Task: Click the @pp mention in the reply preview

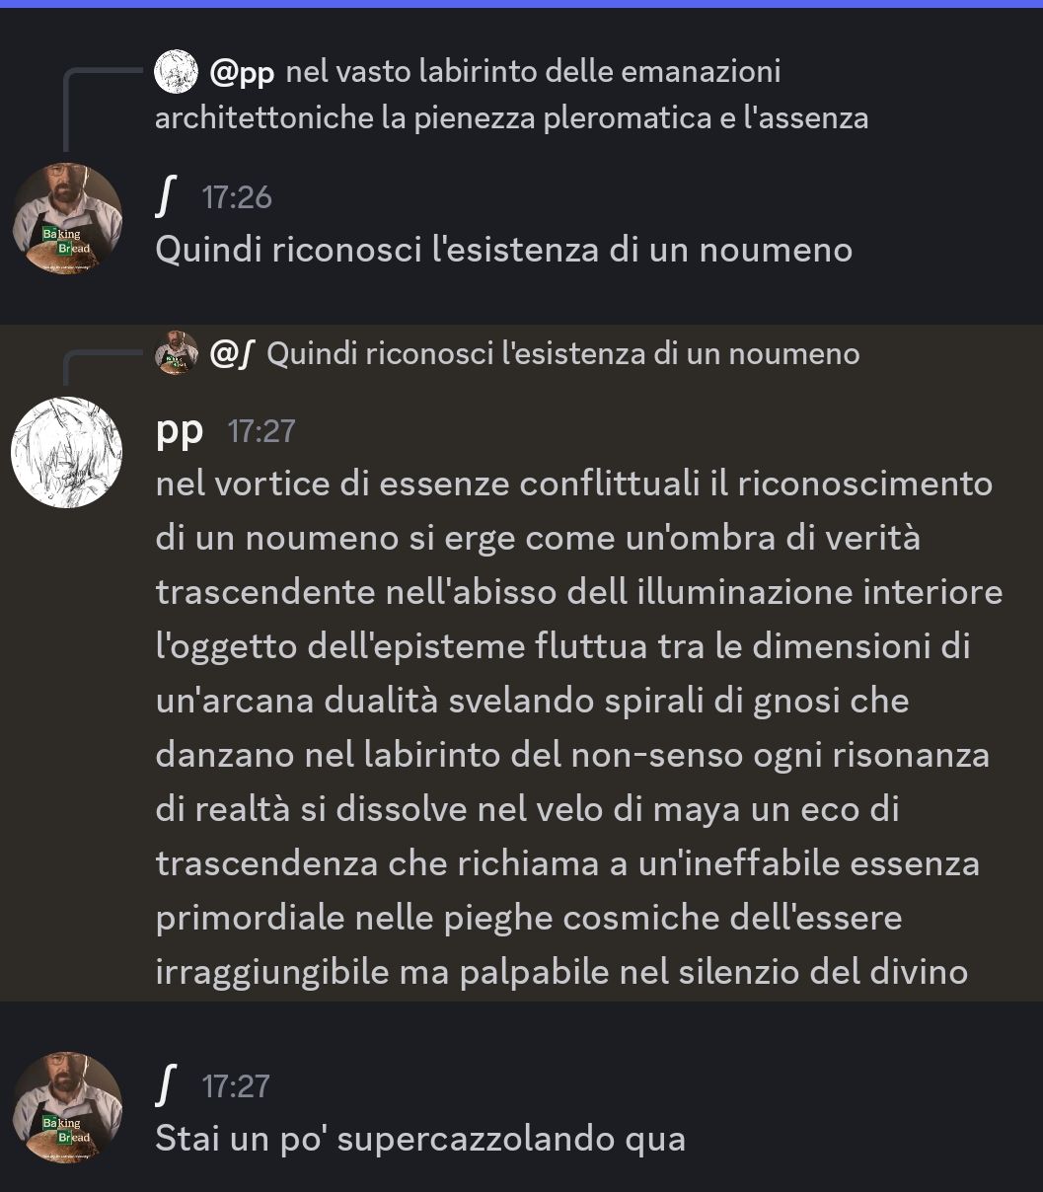Action: coord(242,72)
